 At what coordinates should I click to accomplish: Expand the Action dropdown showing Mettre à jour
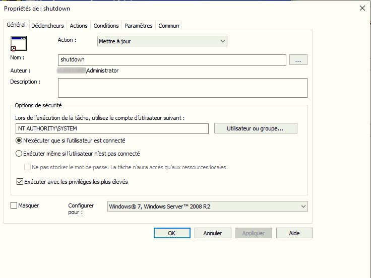(x=162, y=41)
